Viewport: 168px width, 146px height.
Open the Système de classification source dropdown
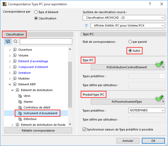point(124,18)
